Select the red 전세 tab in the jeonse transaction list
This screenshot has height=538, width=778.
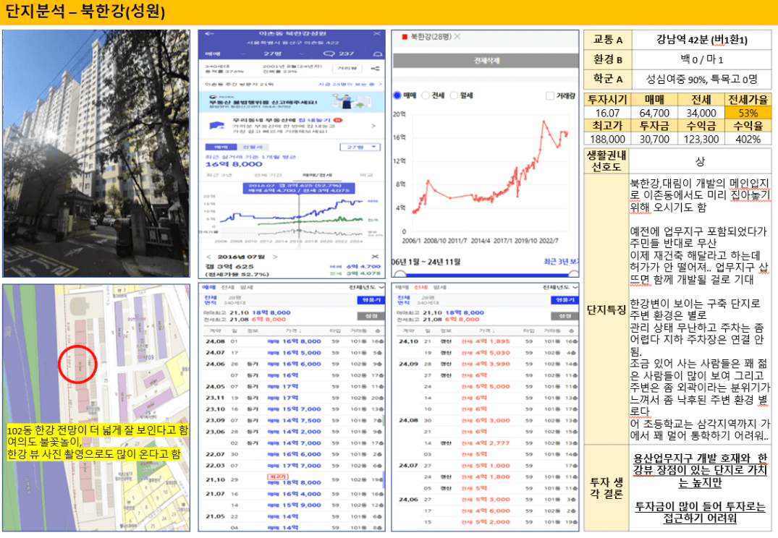(420, 287)
